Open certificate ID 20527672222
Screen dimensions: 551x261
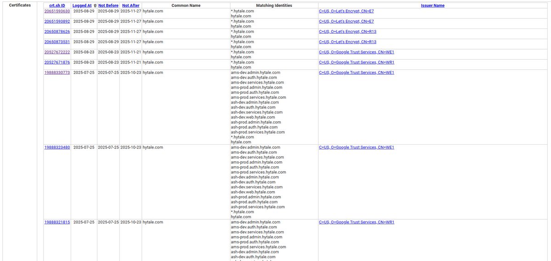[57, 52]
